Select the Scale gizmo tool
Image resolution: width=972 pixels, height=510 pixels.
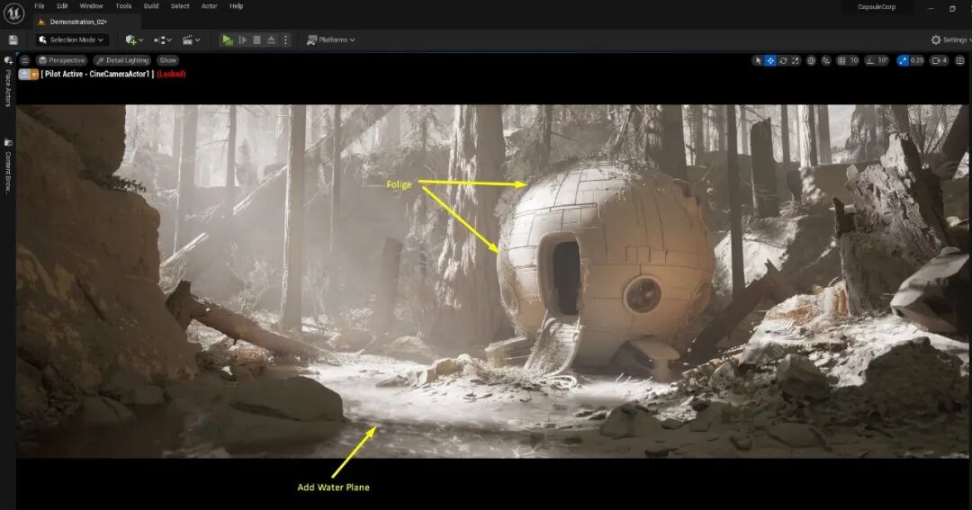tap(796, 60)
